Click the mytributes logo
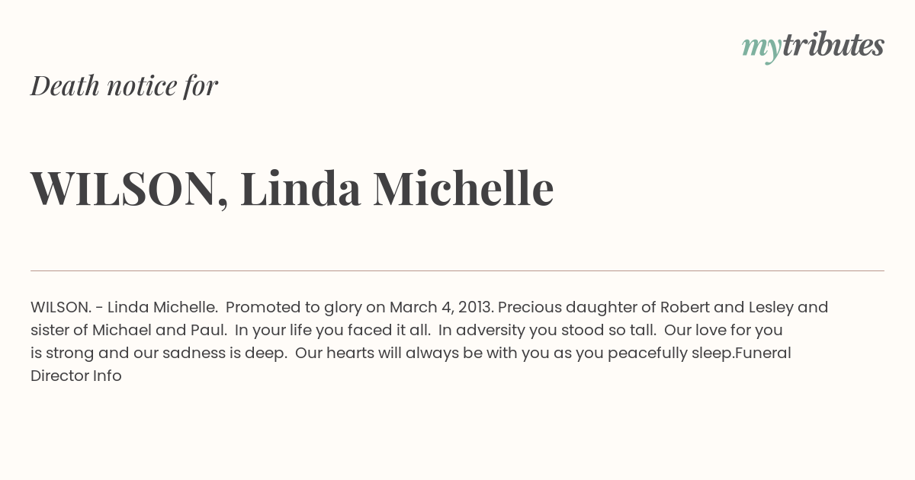Image resolution: width=915 pixels, height=480 pixels. (x=813, y=46)
